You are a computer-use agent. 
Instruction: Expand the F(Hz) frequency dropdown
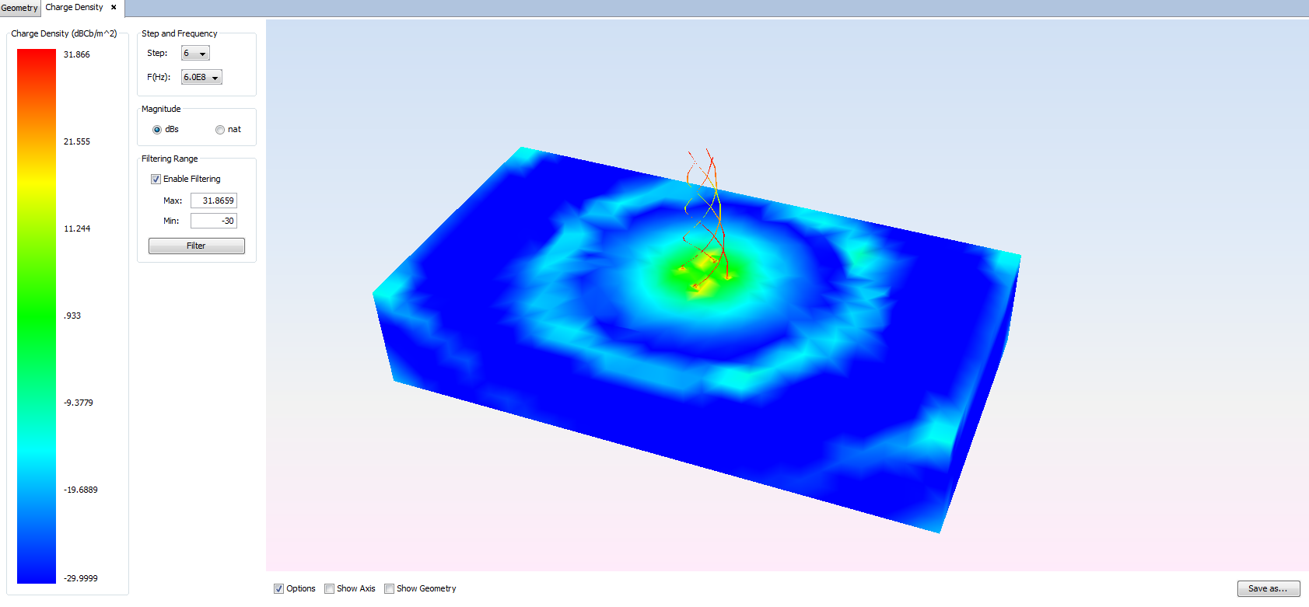pyautogui.click(x=201, y=78)
